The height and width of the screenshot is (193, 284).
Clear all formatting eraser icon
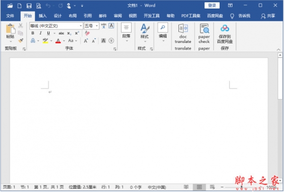click(87, 33)
